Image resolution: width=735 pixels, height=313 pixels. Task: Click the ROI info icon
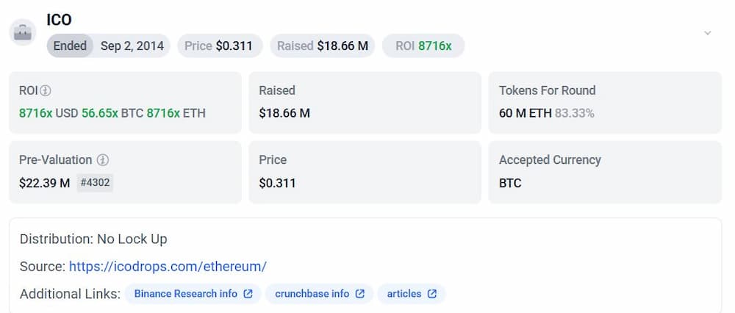point(45,90)
